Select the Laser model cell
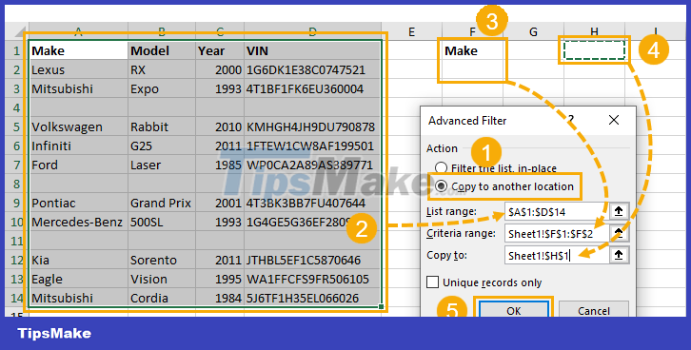Viewport: 691px width, 350px height. click(162, 165)
